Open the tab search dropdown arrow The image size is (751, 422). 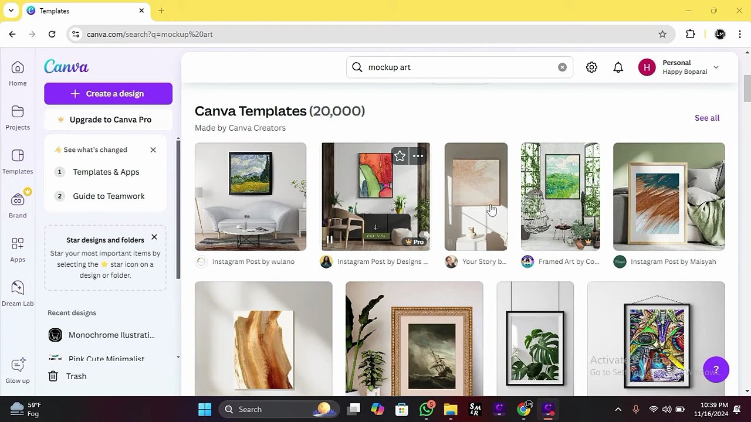(x=11, y=11)
